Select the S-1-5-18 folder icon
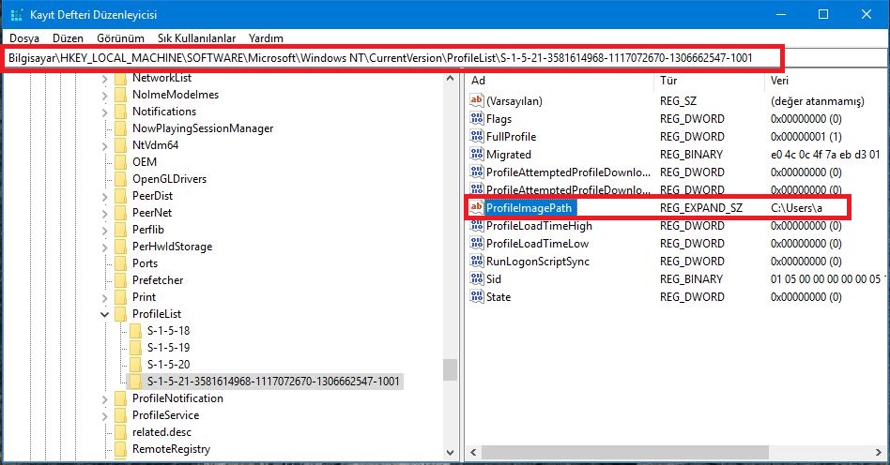The image size is (890, 465). pos(135,331)
